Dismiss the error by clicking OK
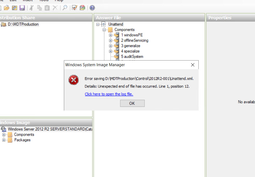The width and height of the screenshot is (255, 177). pos(132,103)
